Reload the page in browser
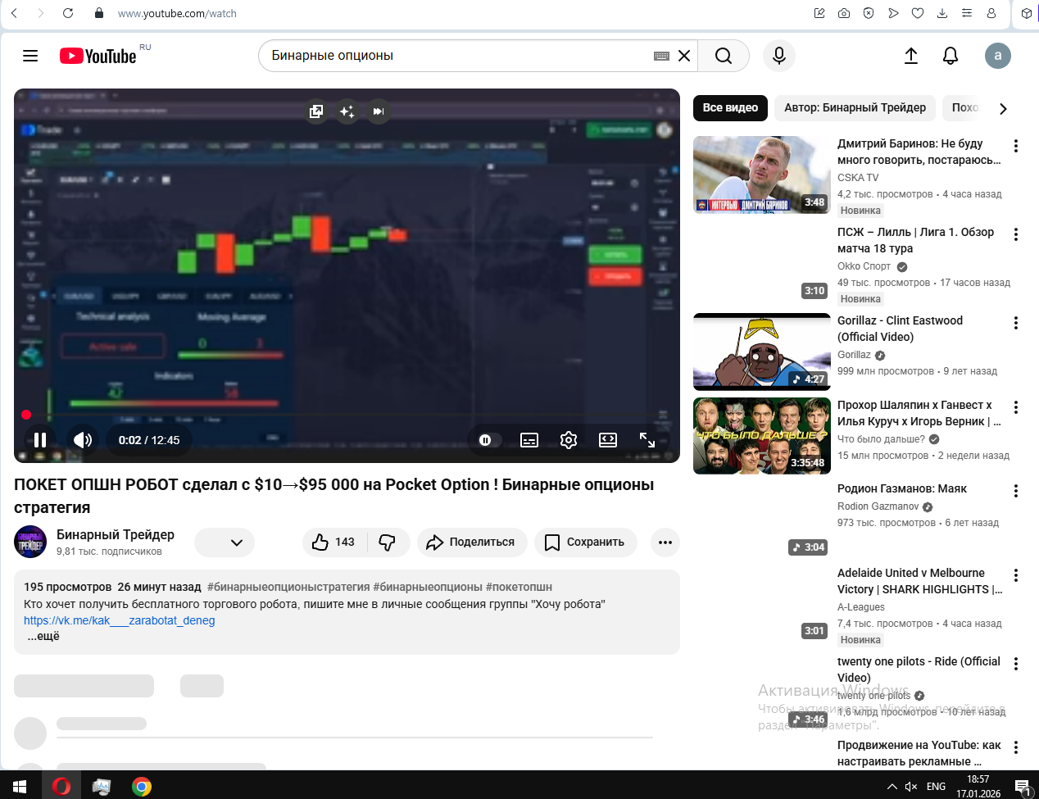This screenshot has height=799, width=1039. (68, 13)
